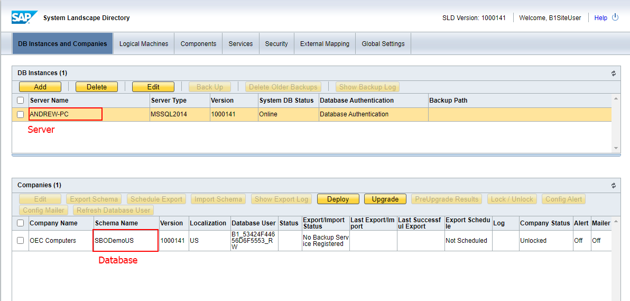Sort by Server Name column header

click(49, 101)
